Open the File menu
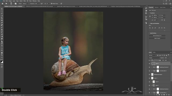The image size is (172, 96). (4, 1)
